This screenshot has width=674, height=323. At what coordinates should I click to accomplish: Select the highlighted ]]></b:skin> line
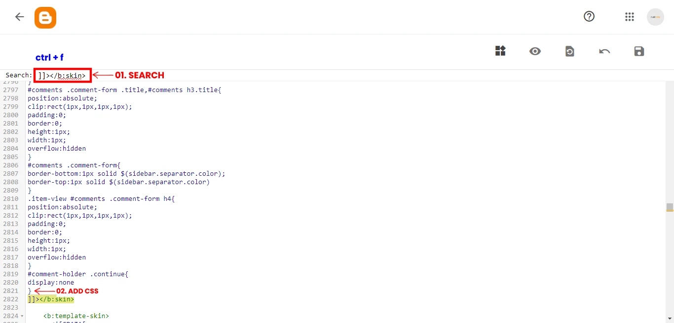pyautogui.click(x=51, y=299)
